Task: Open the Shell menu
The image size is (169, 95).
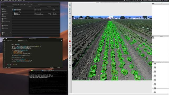Action: tap(10, 1)
